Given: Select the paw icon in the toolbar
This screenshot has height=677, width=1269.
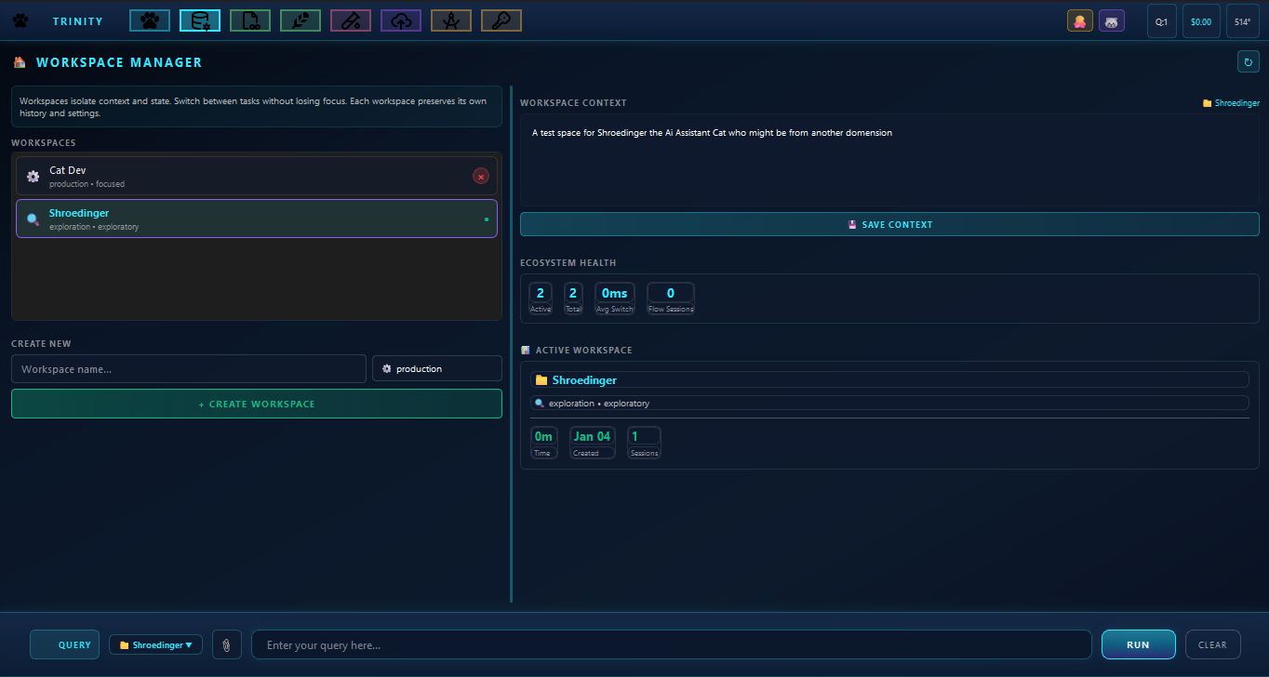Looking at the screenshot, I should coord(149,20).
